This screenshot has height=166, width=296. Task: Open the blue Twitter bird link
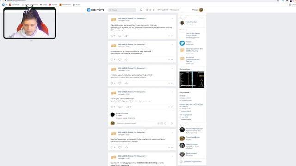coord(182,43)
